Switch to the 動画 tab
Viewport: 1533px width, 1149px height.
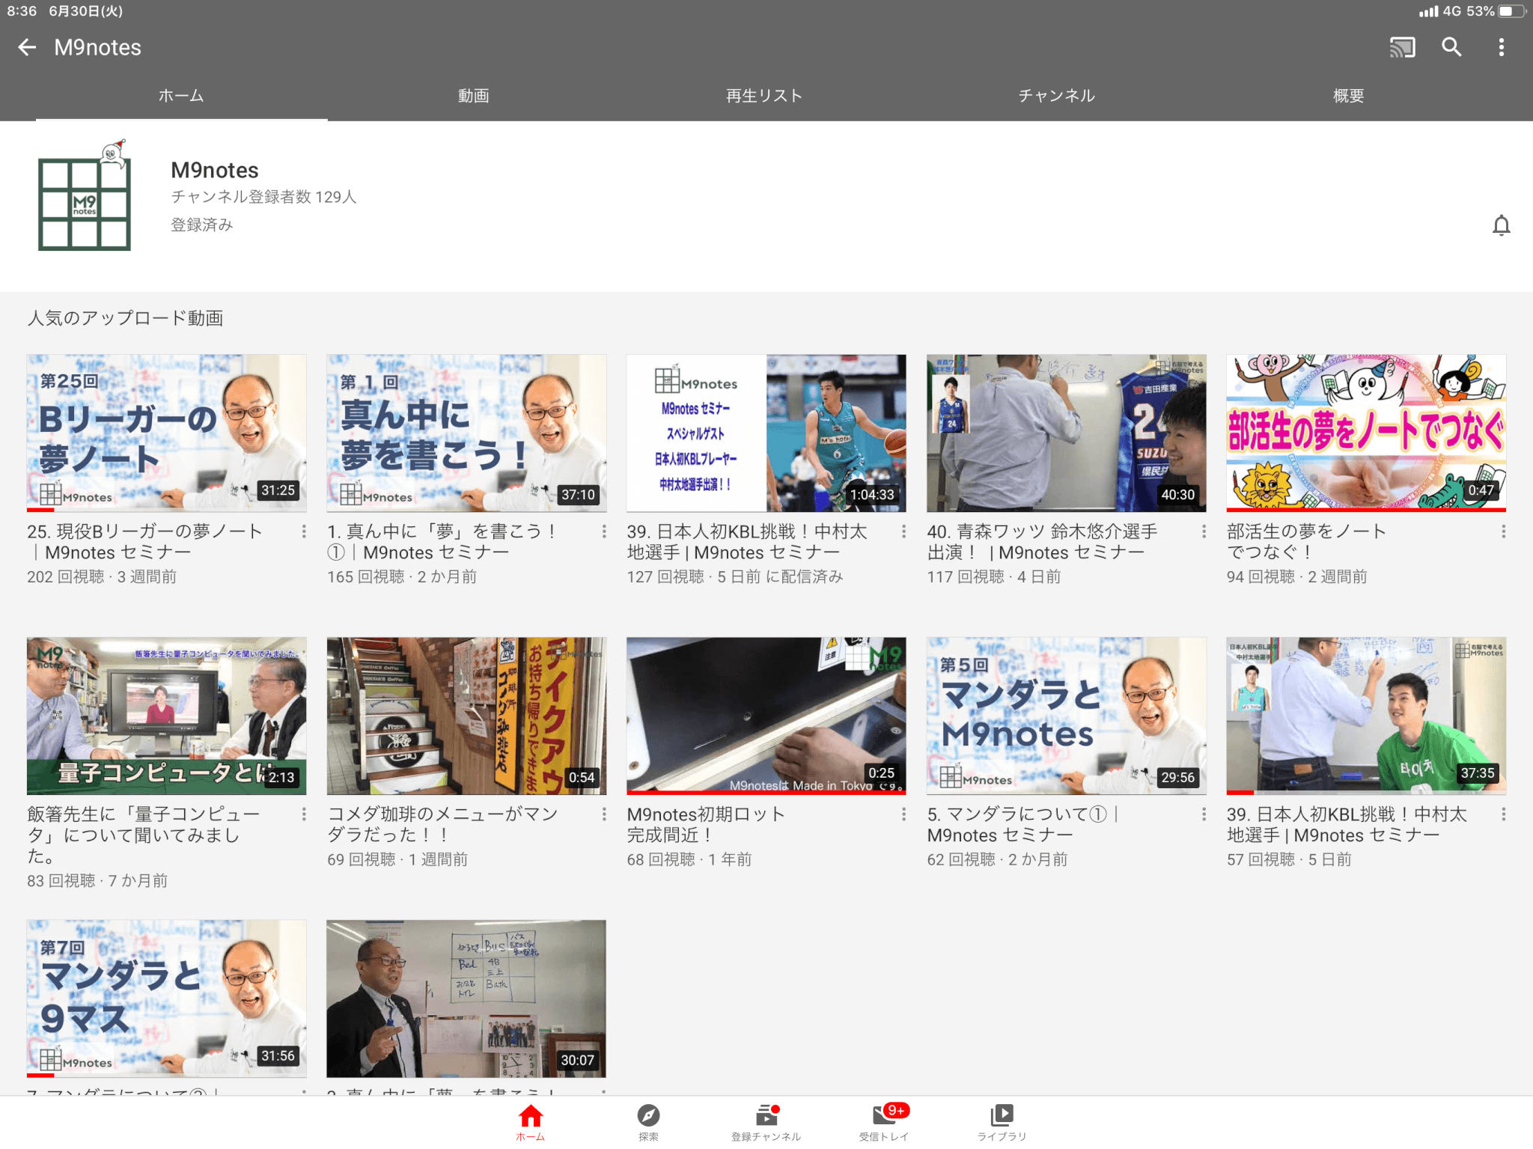point(473,96)
